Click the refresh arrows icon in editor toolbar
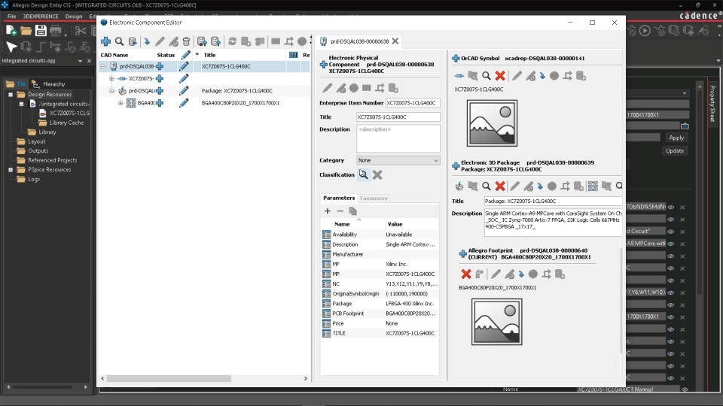 [x=233, y=41]
